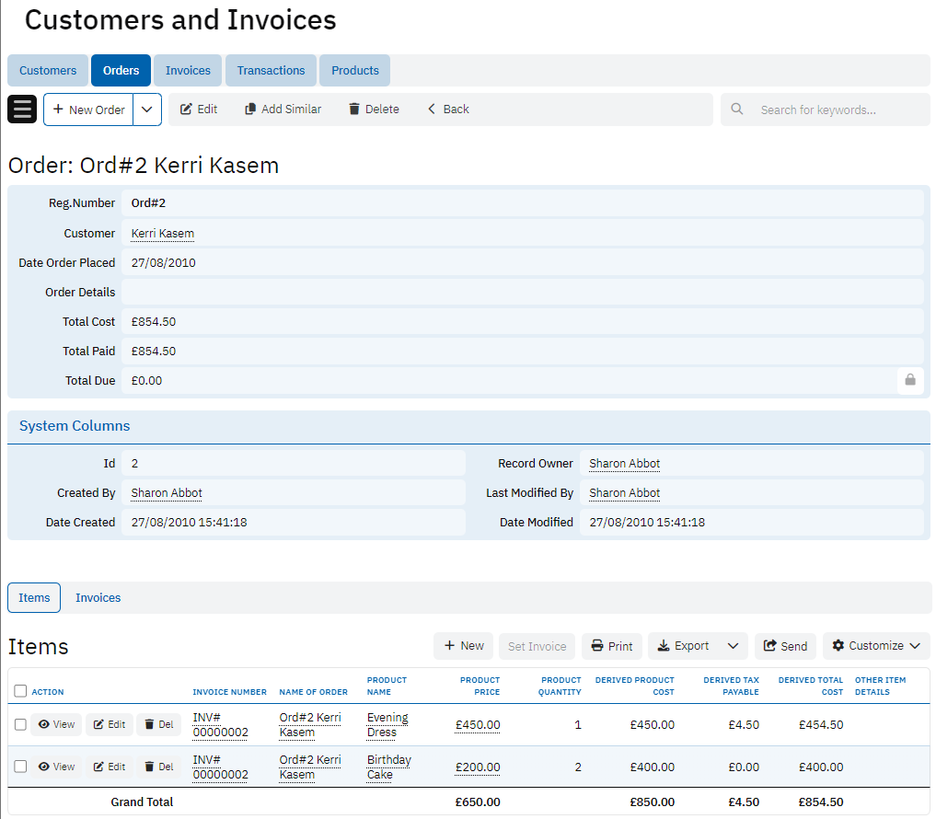Switch to the Invoices top tab

(x=188, y=71)
